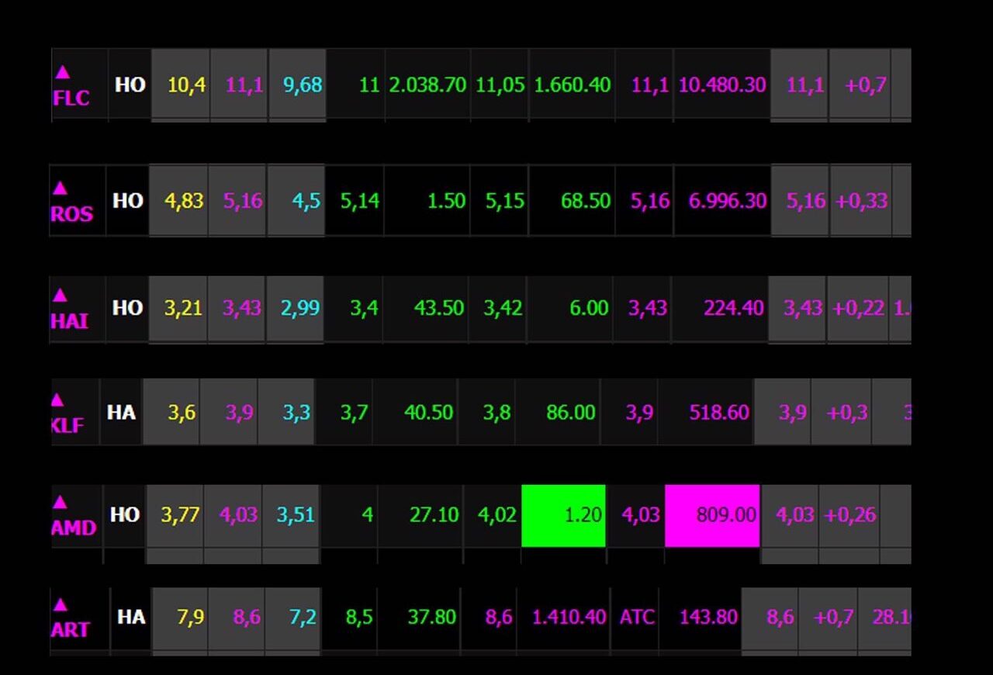Open the ROS stock ticker
Viewport: 993px width, 675px height.
pyautogui.click(x=71, y=213)
